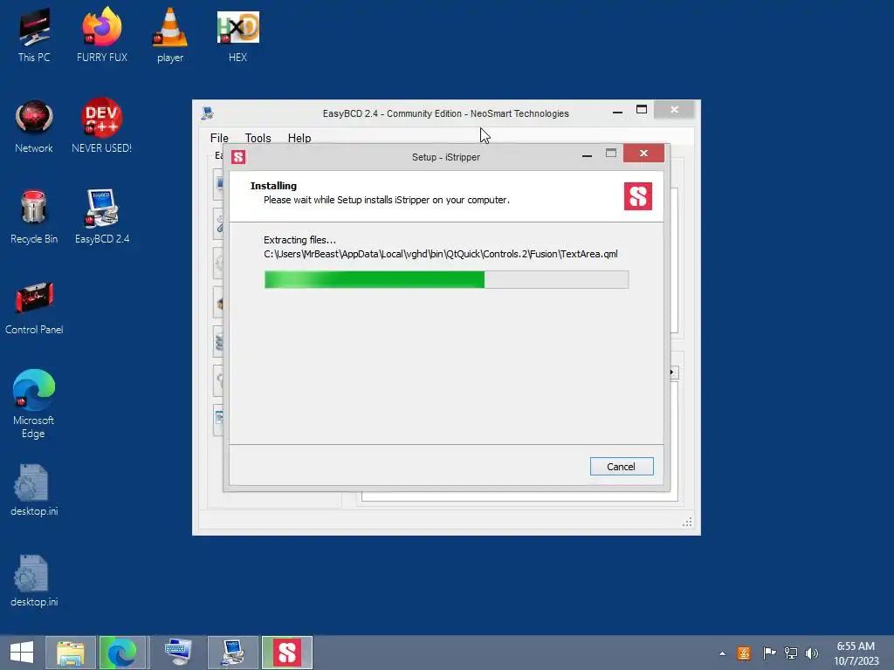This screenshot has height=670, width=894.
Task: Open the Network desktop icon
Action: click(x=34, y=126)
